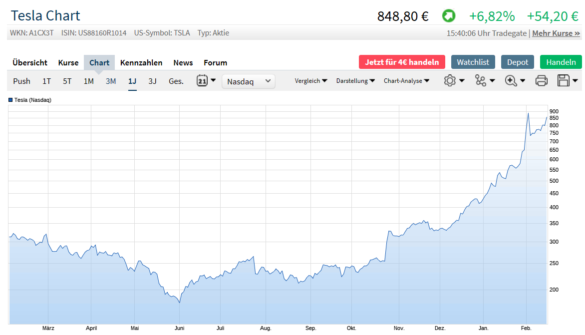
Task: Expand the save icon dropdown arrow
Action: 576,80
